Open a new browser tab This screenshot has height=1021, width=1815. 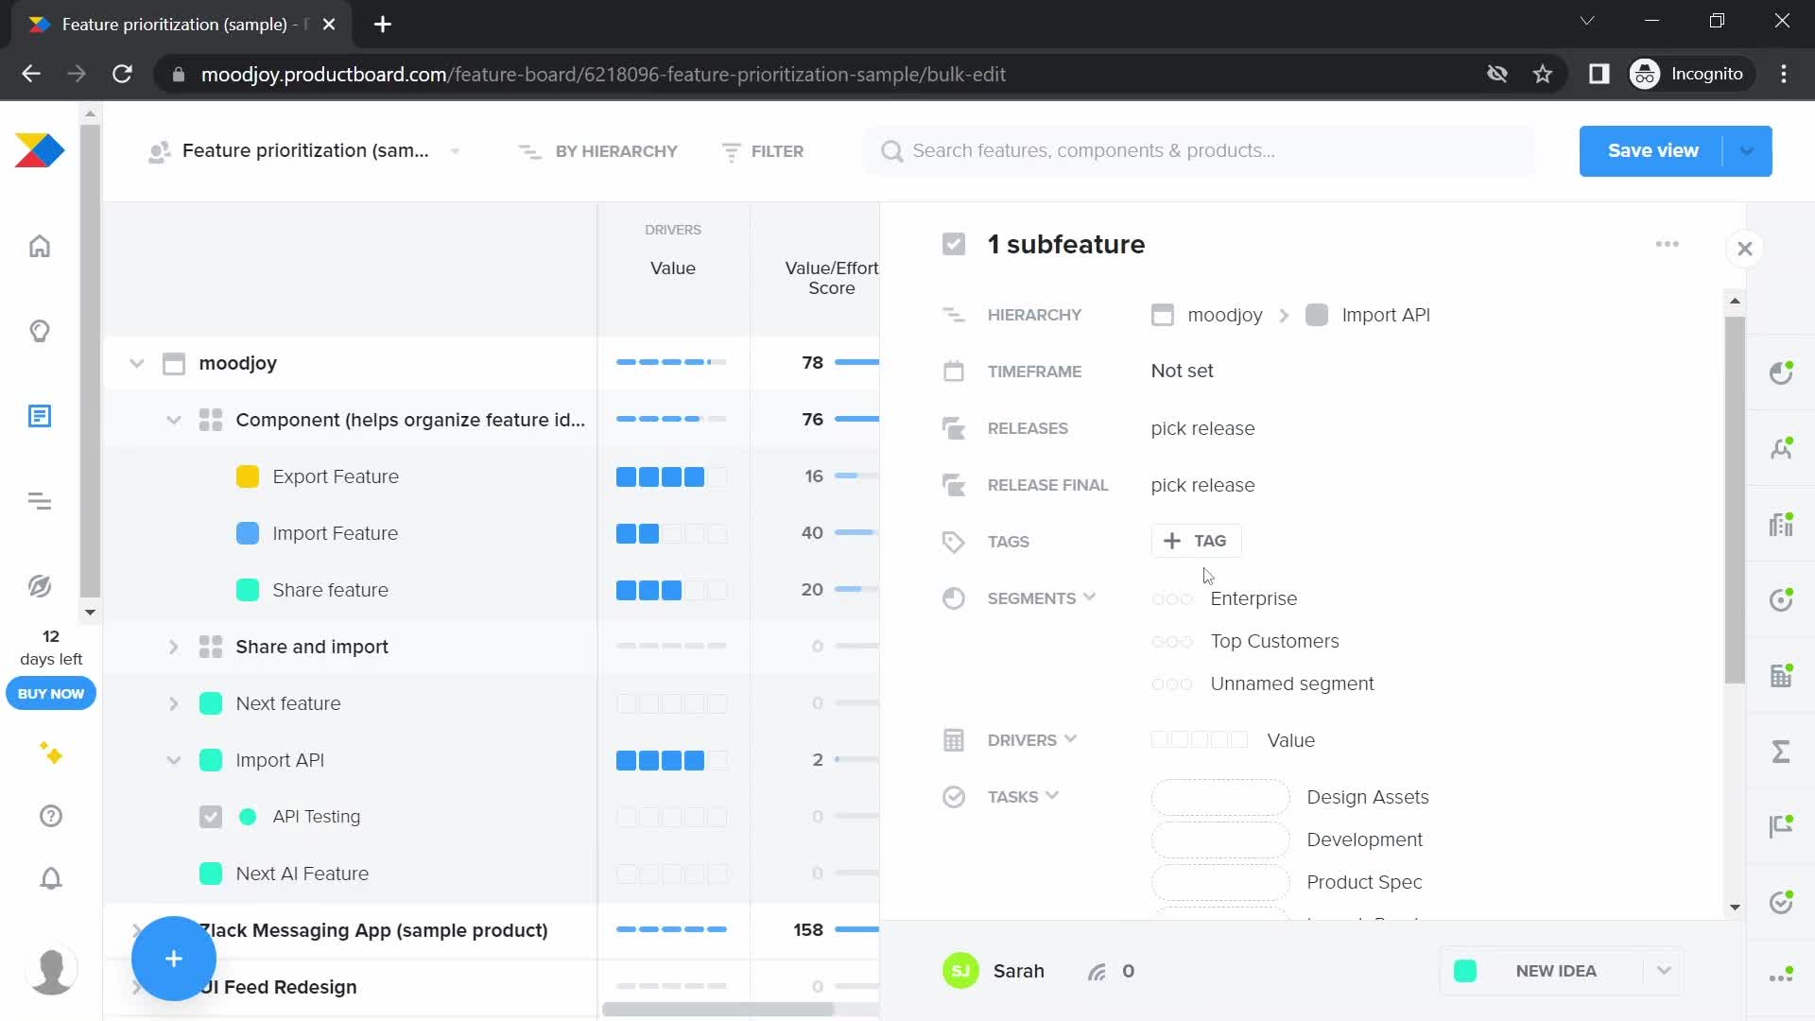coord(383,25)
